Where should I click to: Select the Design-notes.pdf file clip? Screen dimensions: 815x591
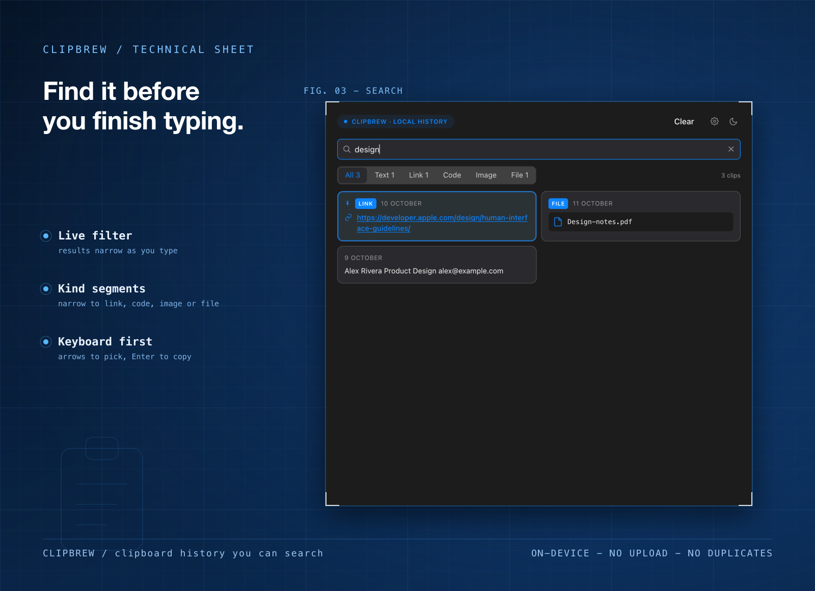click(641, 216)
